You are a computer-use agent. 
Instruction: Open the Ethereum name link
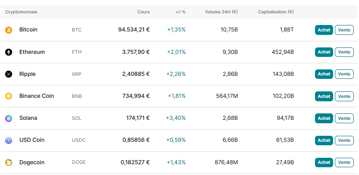click(x=32, y=52)
